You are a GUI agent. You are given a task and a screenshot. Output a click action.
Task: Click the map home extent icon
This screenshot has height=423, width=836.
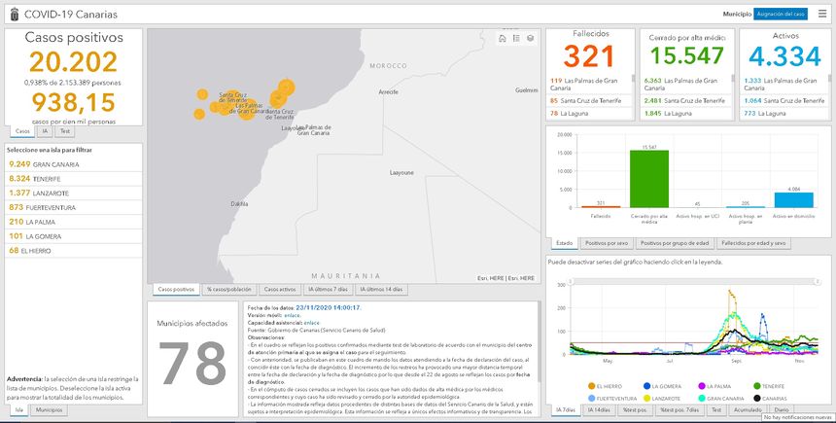tap(503, 39)
